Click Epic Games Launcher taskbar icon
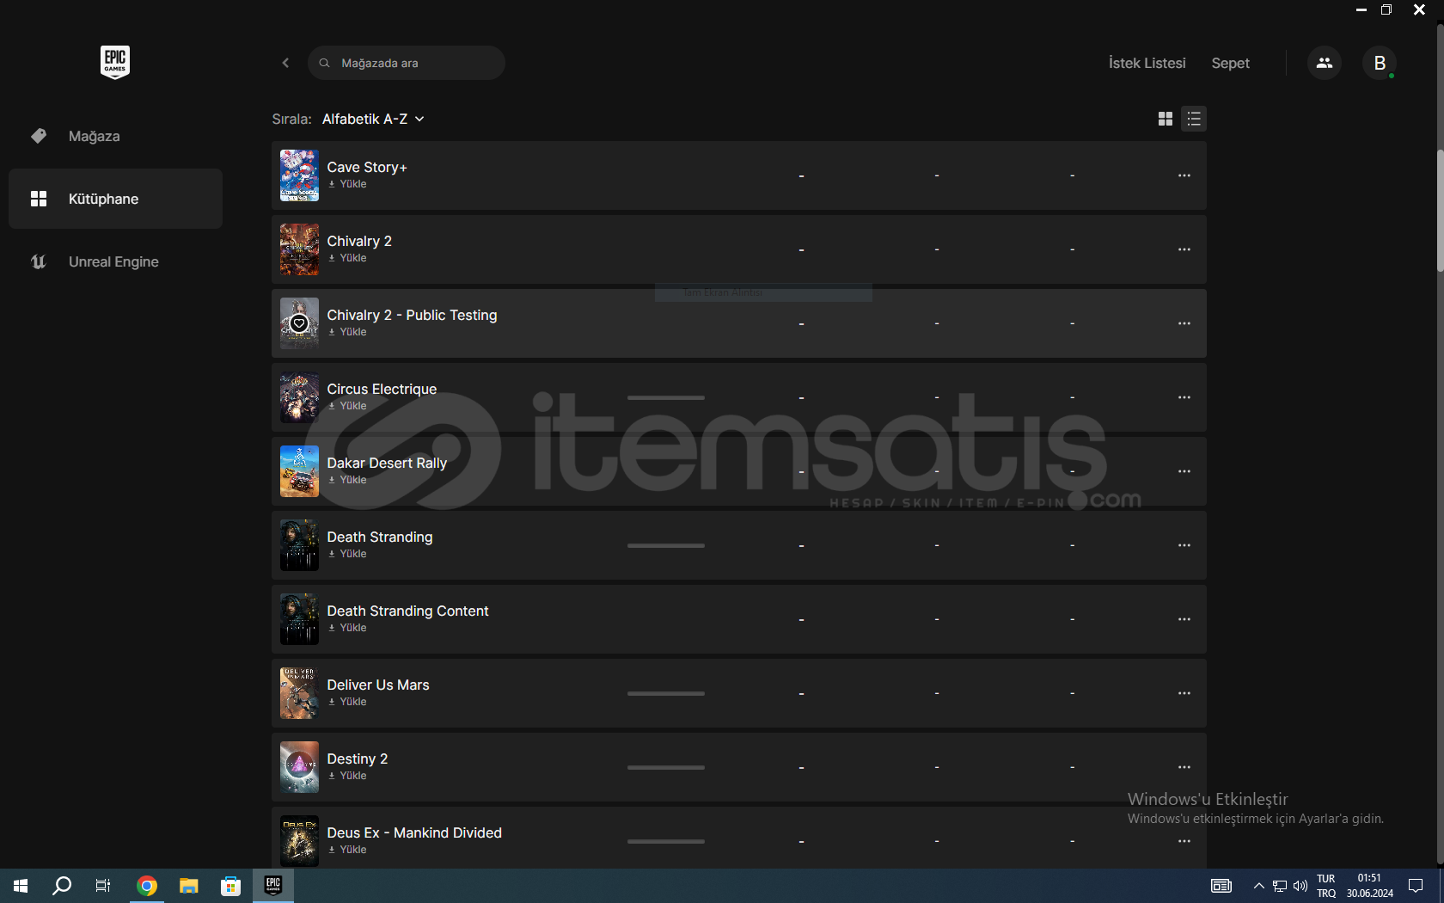Image resolution: width=1444 pixels, height=903 pixels. pyautogui.click(x=273, y=886)
